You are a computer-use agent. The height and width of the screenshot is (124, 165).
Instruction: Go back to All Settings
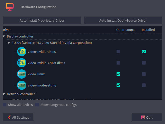coord(18,117)
